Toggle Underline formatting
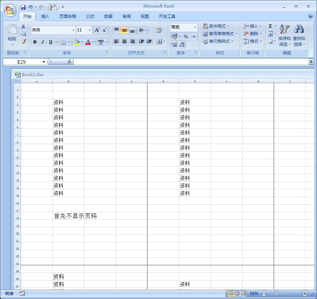 [x=51, y=42]
